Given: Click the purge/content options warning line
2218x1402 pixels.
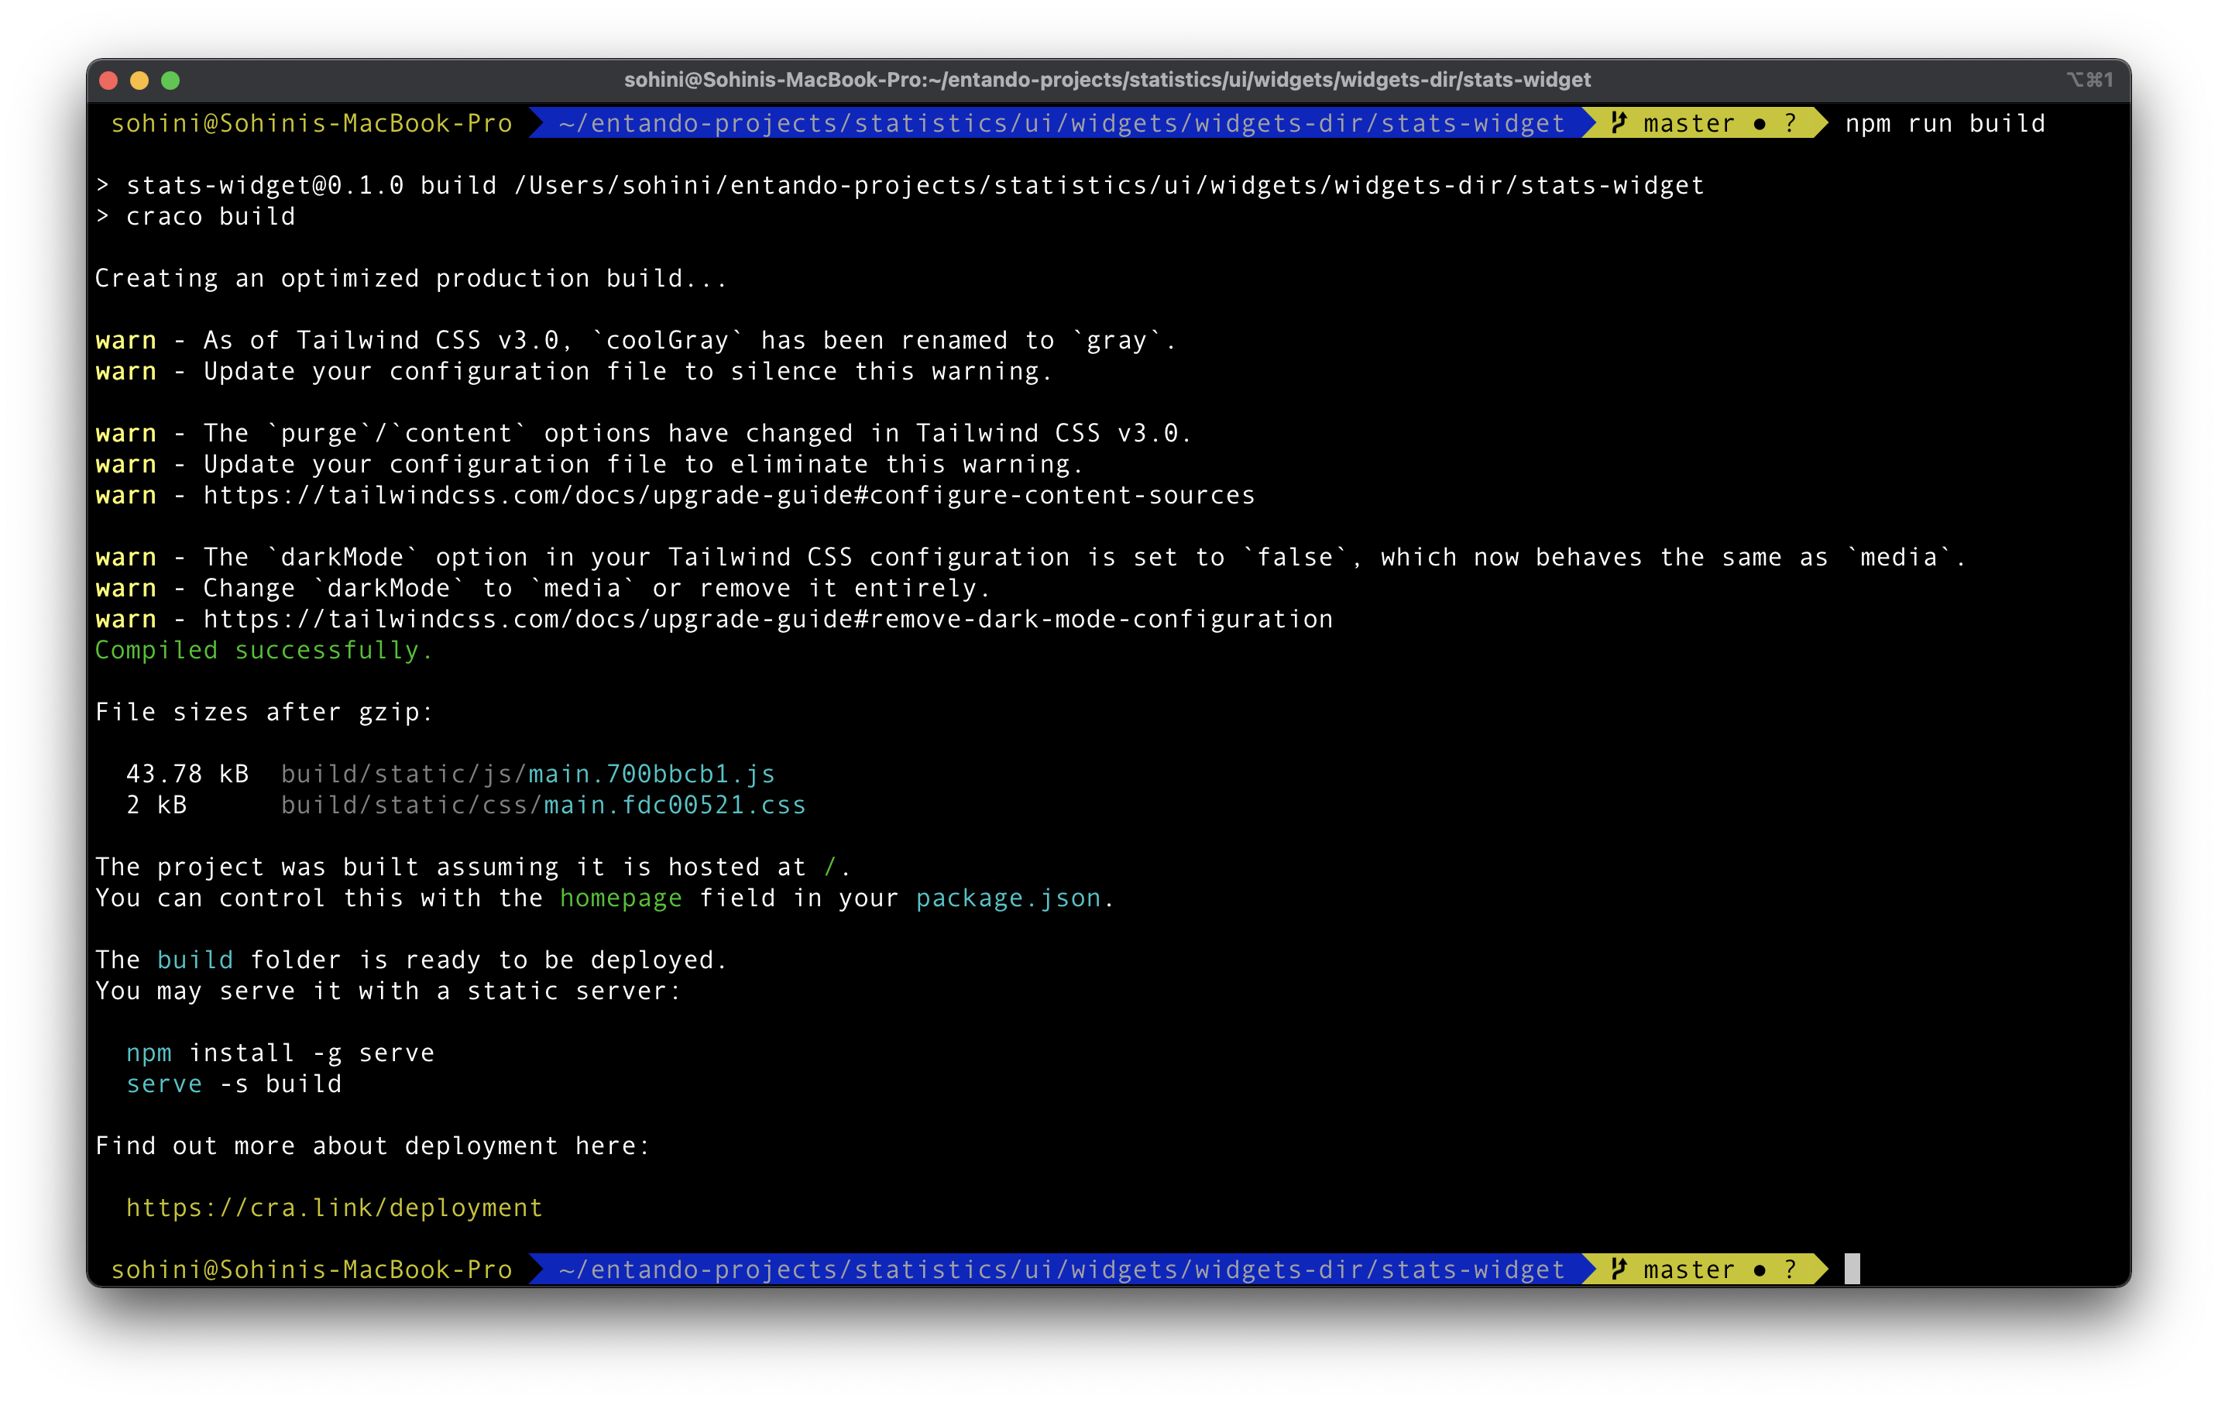Looking at the screenshot, I should coord(643,434).
